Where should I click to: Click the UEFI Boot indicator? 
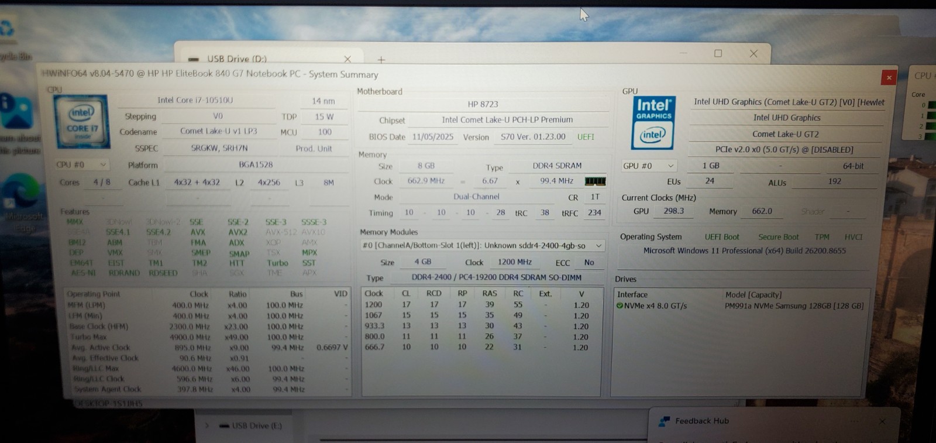click(x=722, y=237)
